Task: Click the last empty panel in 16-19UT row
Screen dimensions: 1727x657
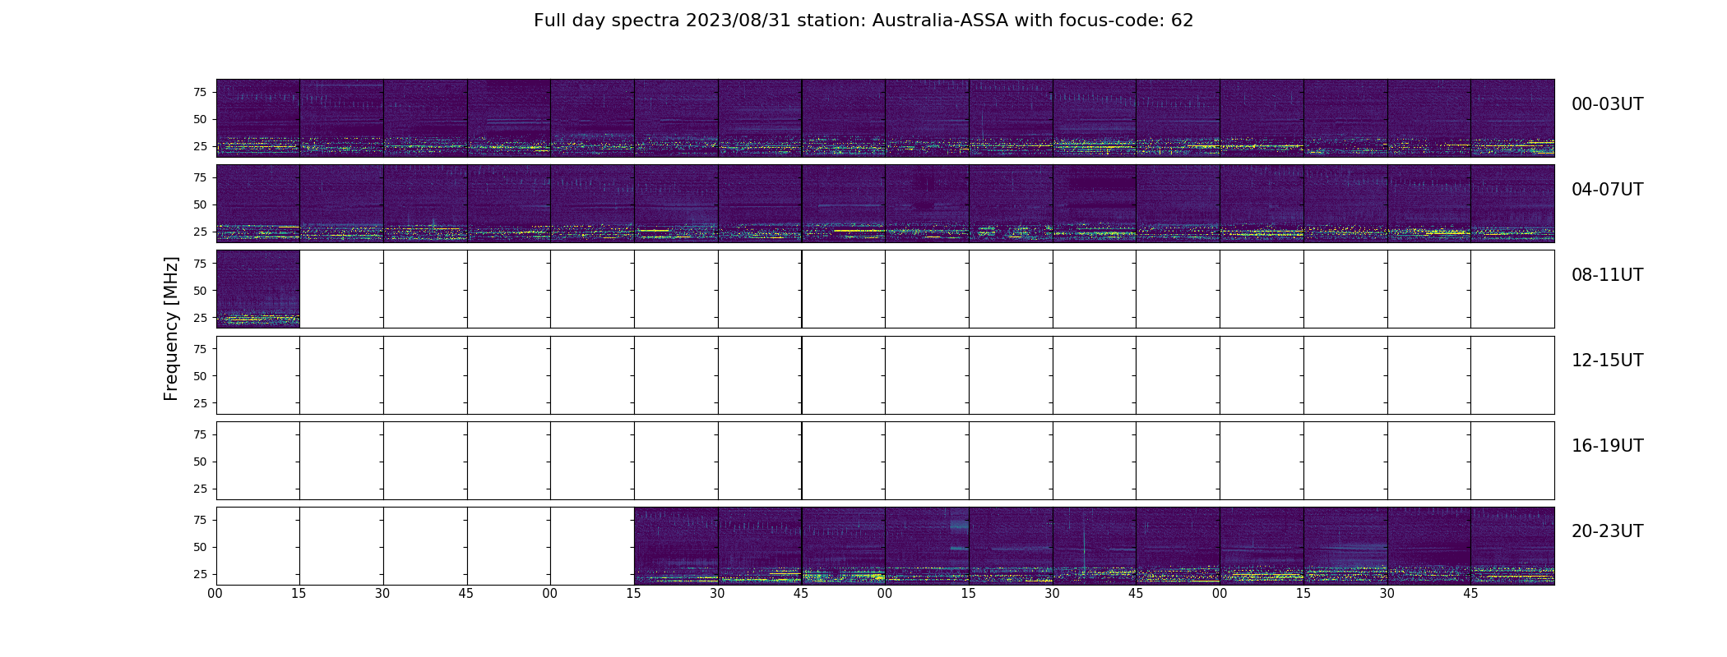Action: [1512, 461]
